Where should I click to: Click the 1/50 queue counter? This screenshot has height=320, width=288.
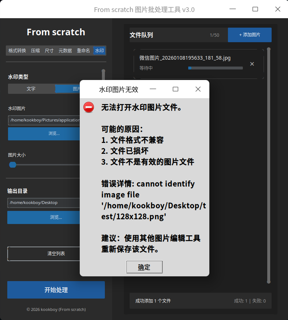point(214,35)
